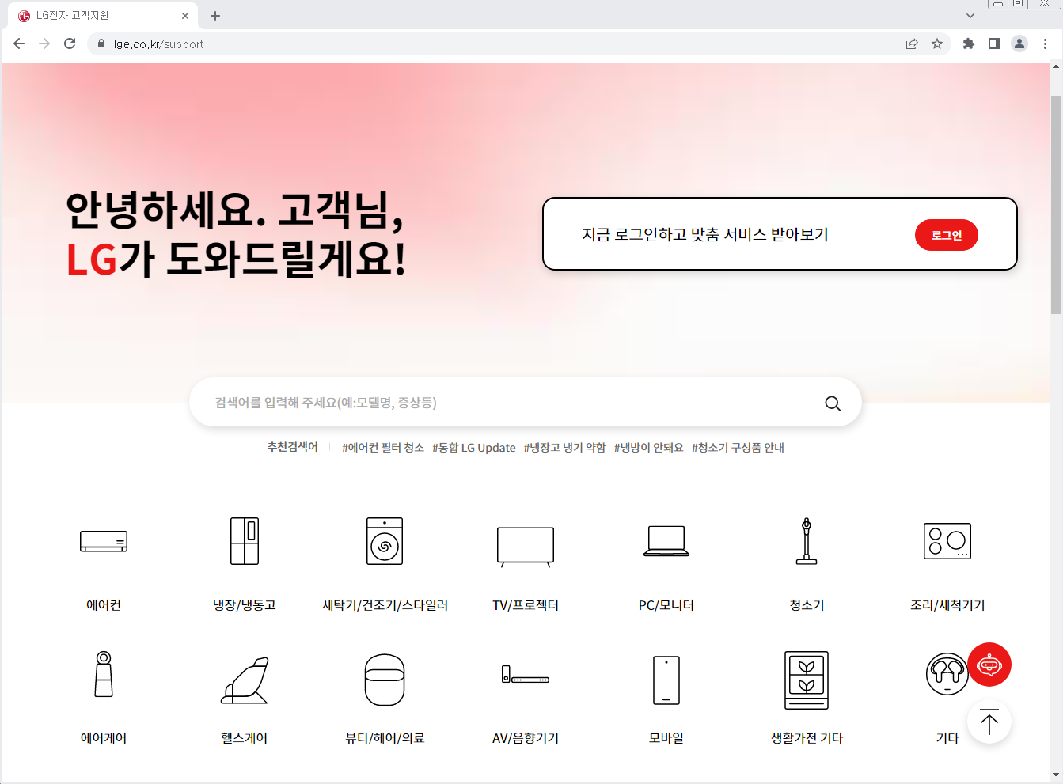This screenshot has height=784, width=1063.
Task: Close the LG전자 고객지원 tab
Action: [x=185, y=15]
